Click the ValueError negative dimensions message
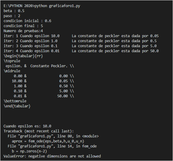The height and width of the screenshot is (161, 173). tap(52, 156)
